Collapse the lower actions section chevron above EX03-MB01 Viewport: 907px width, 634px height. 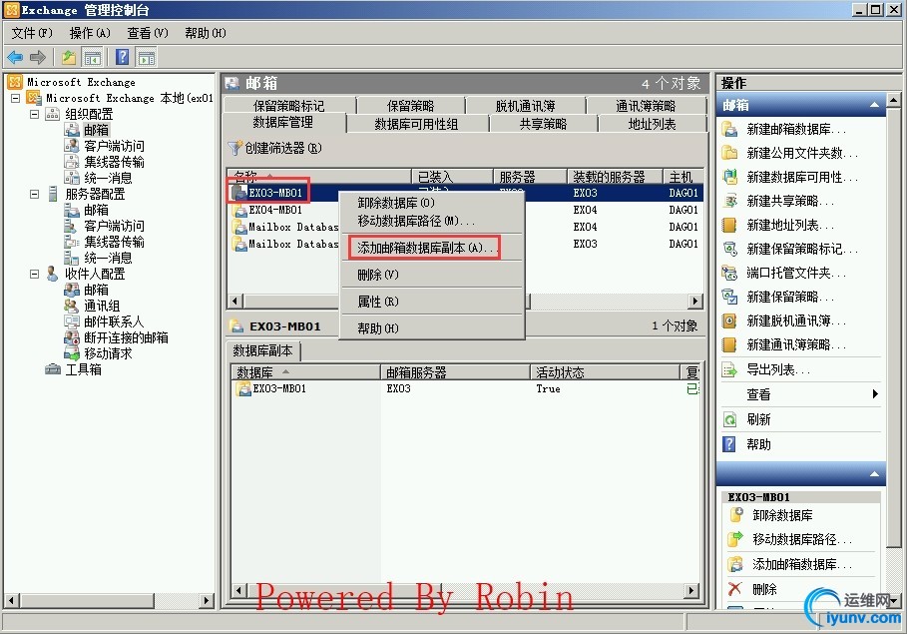pyautogui.click(x=874, y=474)
